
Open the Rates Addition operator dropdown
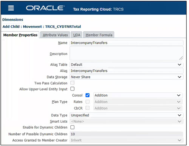(x=138, y=102)
